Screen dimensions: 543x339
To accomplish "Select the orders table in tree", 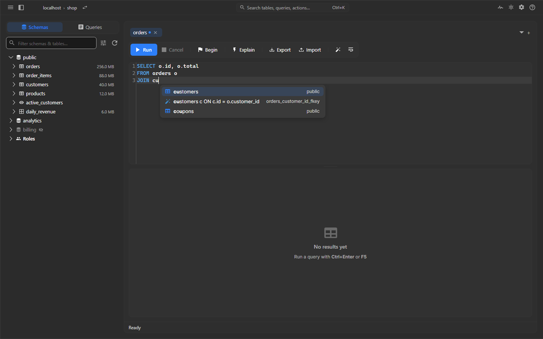I will click(33, 66).
